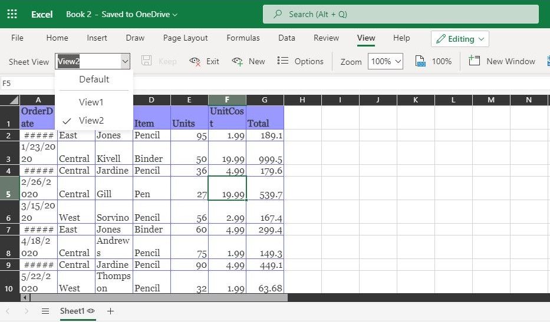Click the New Window icon
The width and height of the screenshot is (550, 322).
pyautogui.click(x=474, y=61)
